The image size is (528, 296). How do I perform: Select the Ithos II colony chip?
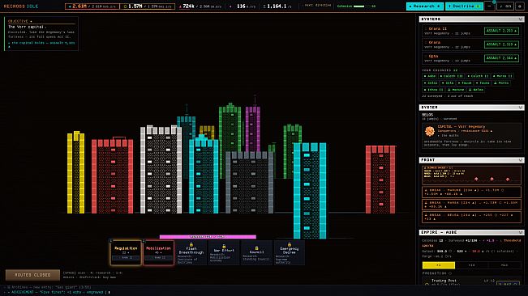[434, 90]
